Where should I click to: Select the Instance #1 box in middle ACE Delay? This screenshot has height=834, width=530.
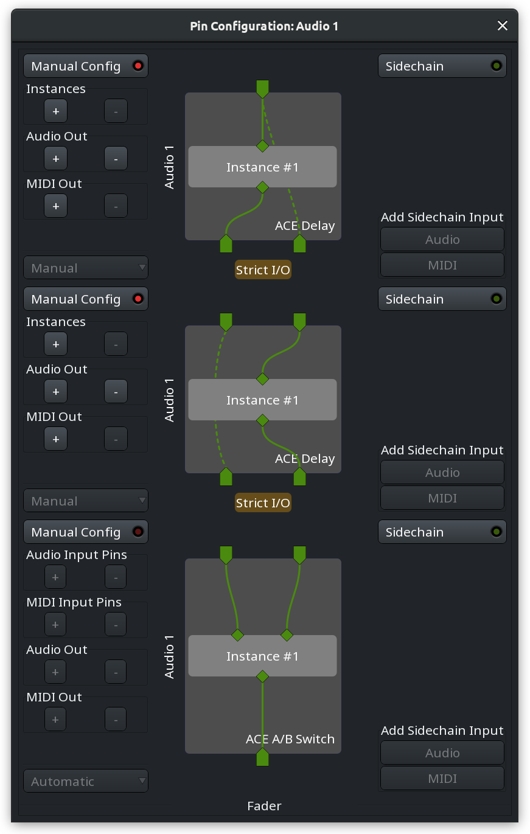pyautogui.click(x=262, y=400)
